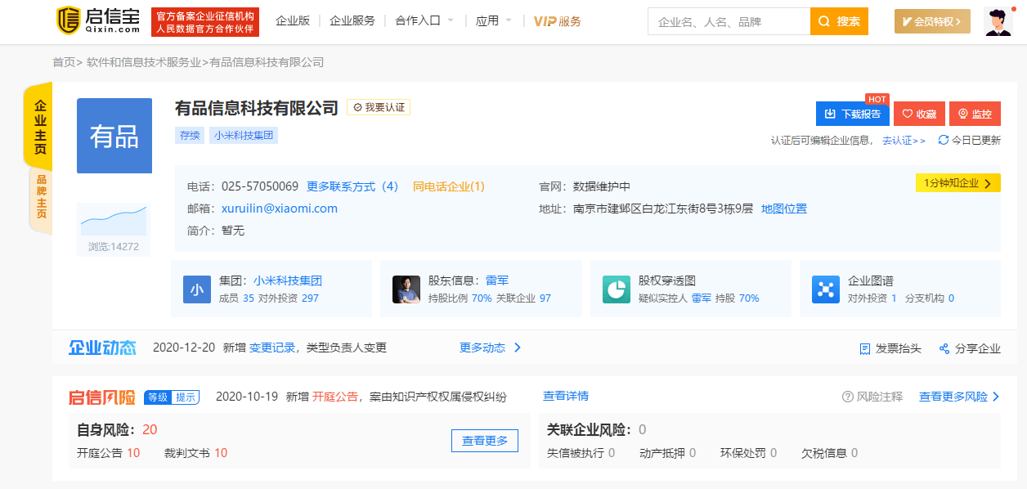Click the yellow 1分钟知企业 banner
The image size is (1027, 489).
click(x=957, y=183)
